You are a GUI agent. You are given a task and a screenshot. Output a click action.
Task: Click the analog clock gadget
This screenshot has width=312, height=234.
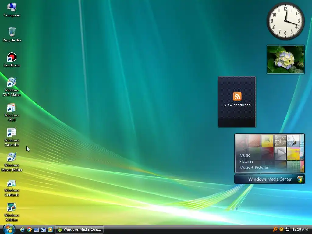285,21
